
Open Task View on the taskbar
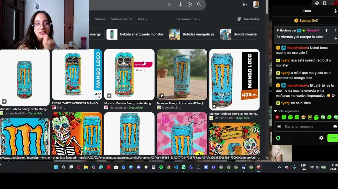coord(71,167)
